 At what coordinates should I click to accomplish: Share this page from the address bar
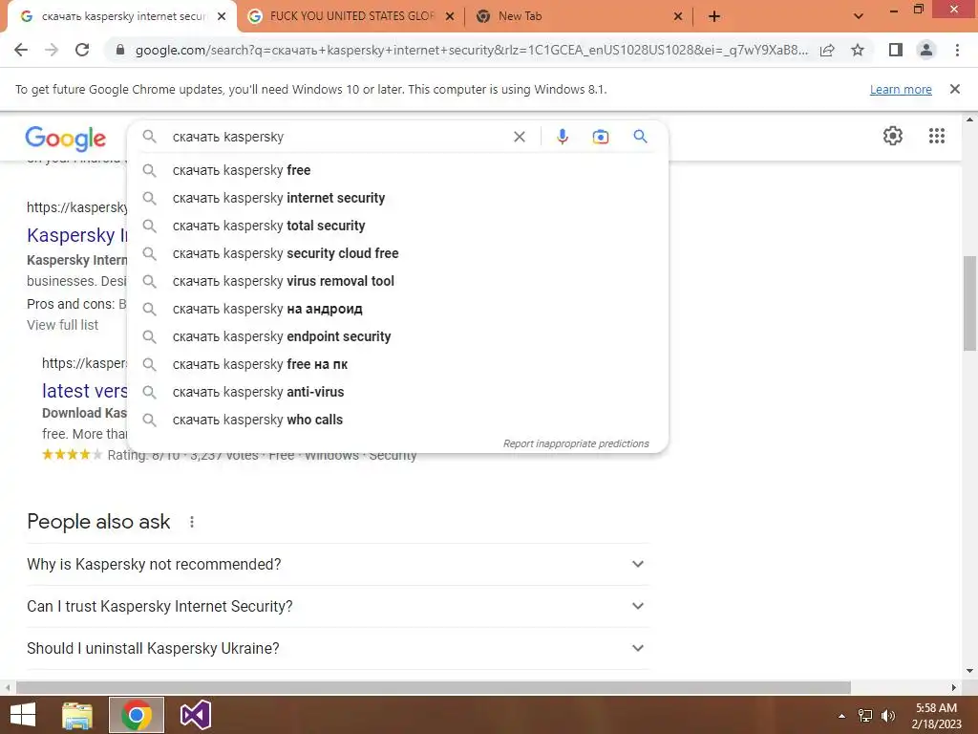click(x=827, y=50)
